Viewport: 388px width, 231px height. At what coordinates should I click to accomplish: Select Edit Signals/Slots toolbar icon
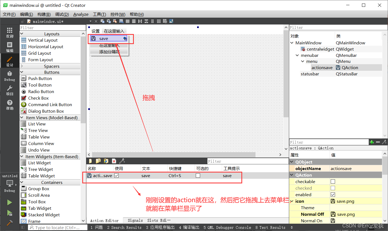[109, 21]
